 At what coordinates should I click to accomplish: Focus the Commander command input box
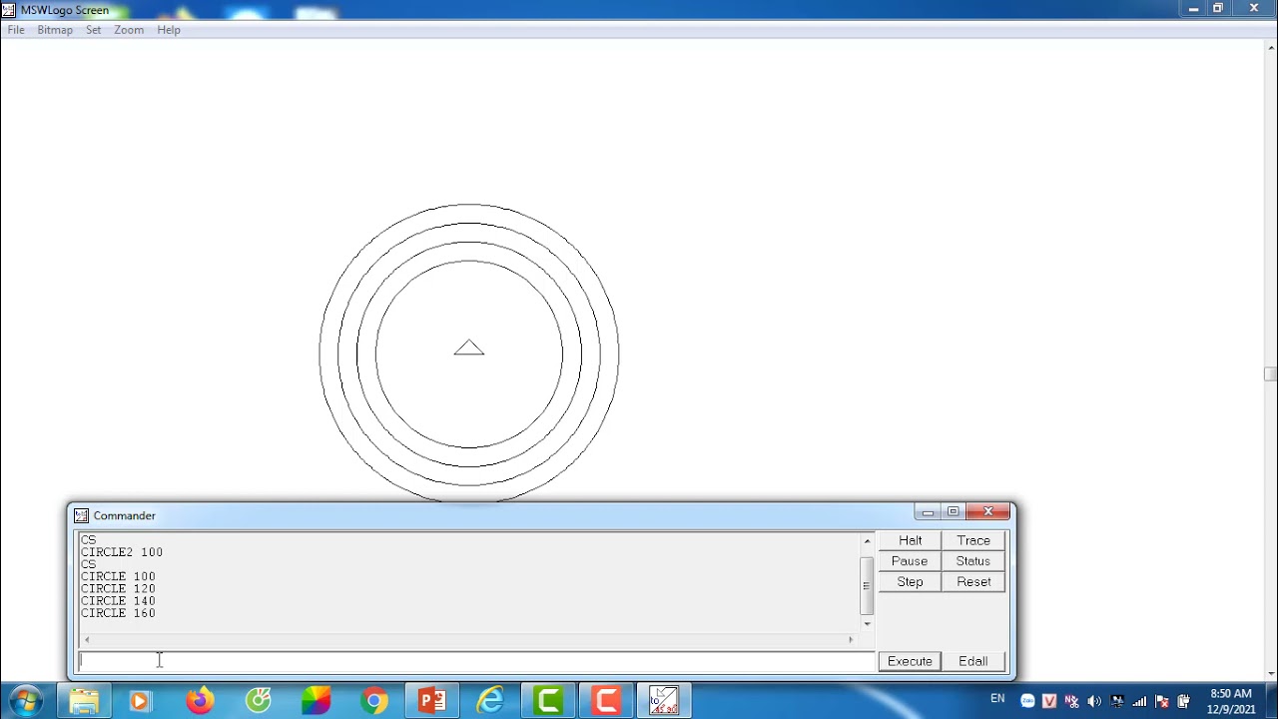coord(476,661)
